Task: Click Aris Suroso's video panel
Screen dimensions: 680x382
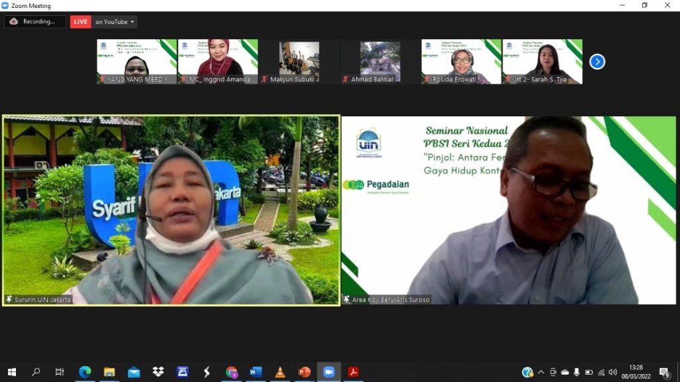Action: pos(509,211)
